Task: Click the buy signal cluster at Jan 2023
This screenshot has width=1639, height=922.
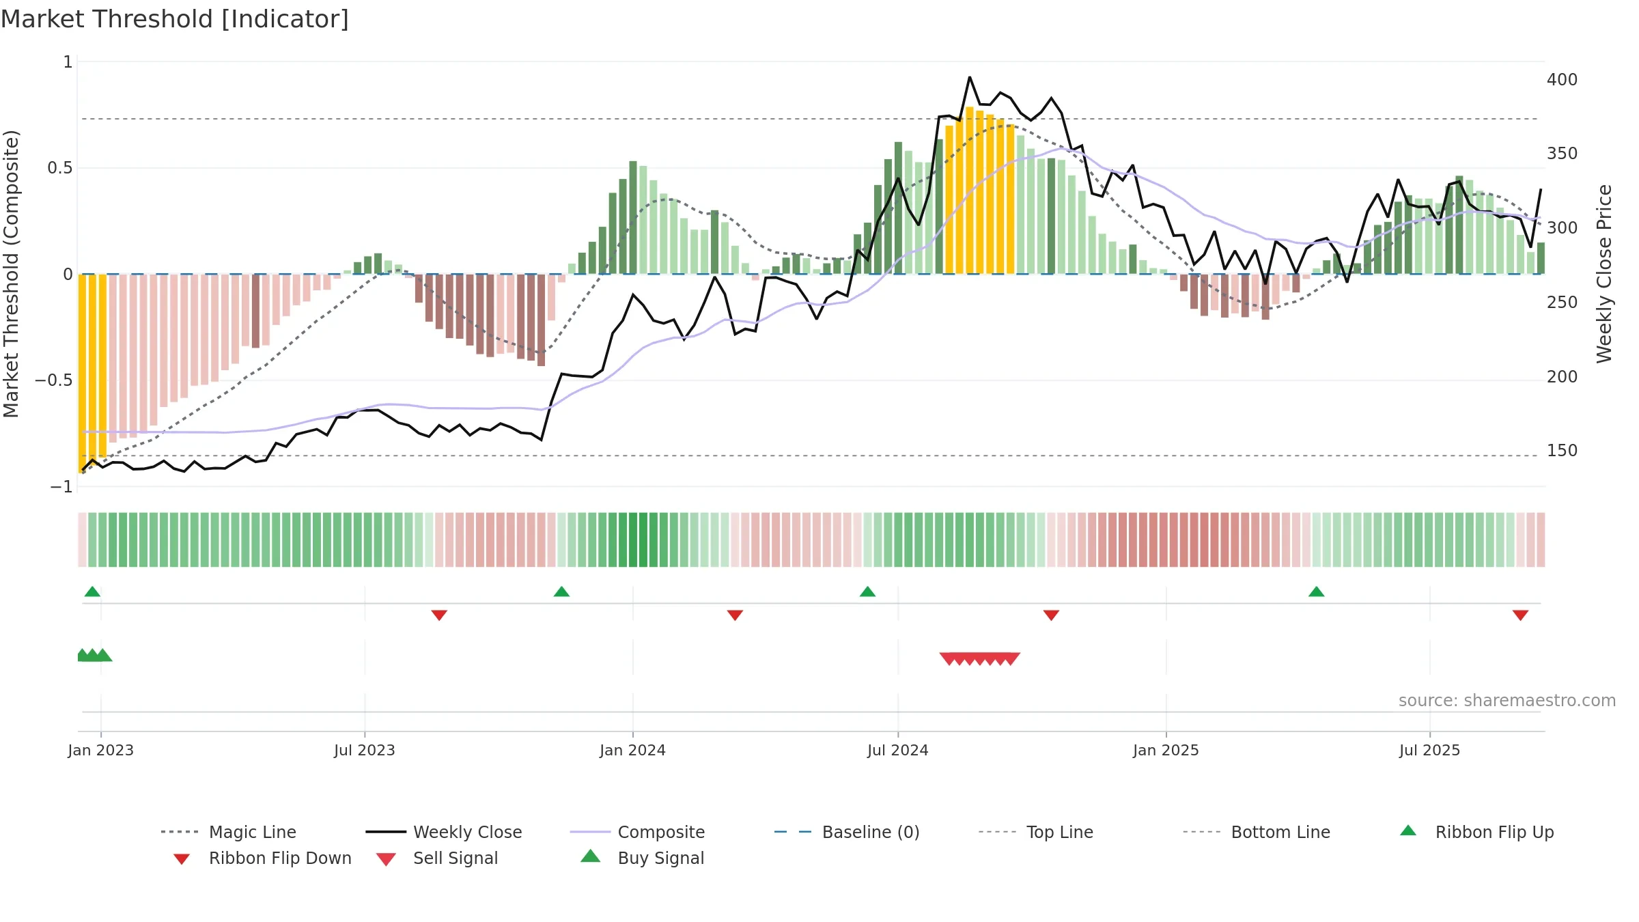Action: pos(94,656)
